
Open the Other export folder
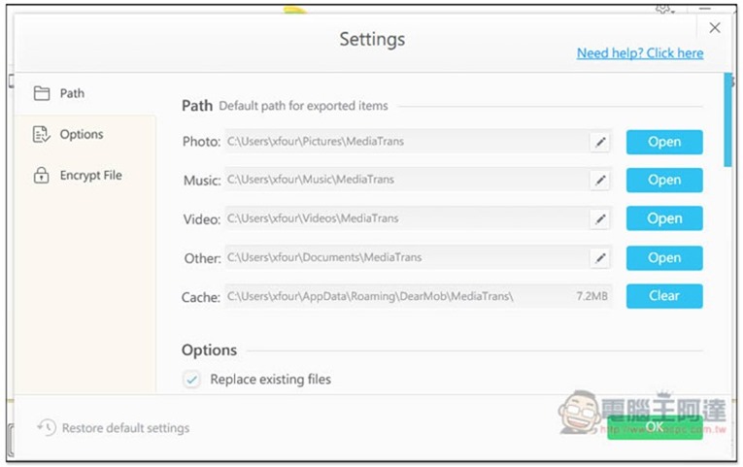[x=664, y=258]
